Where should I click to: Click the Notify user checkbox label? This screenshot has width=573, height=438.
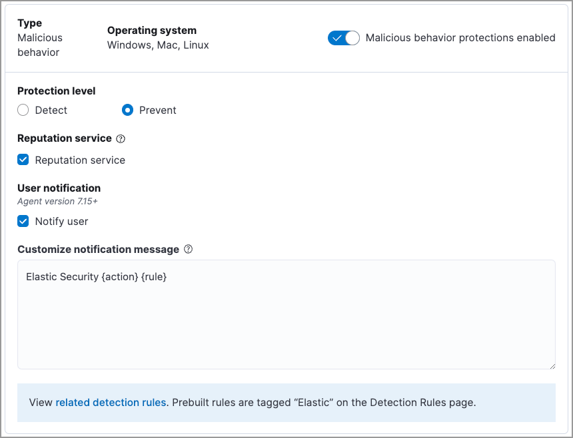pyautogui.click(x=62, y=221)
